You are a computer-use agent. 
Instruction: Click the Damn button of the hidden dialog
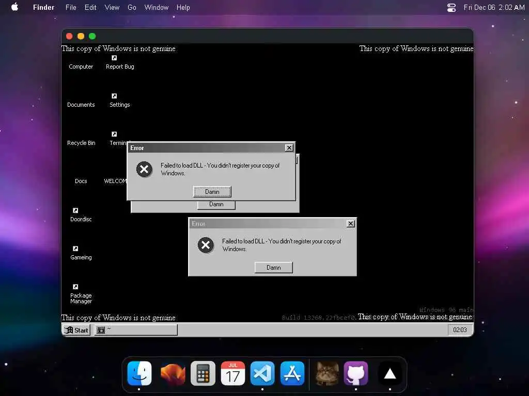tap(216, 205)
